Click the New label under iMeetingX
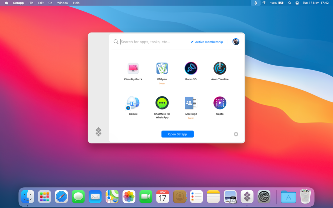Viewport: 333px width, 208px height. tap(191, 118)
